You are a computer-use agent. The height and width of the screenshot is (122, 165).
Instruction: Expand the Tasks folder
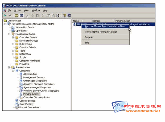point(13,51)
